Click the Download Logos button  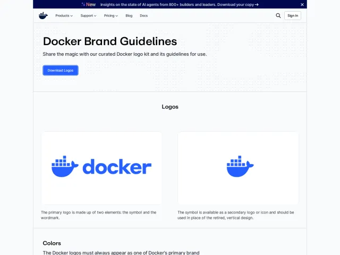click(x=61, y=70)
